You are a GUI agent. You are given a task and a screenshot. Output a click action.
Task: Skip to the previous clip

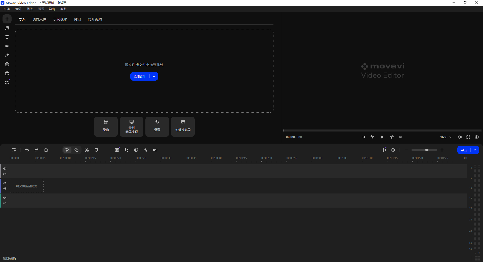(x=364, y=137)
